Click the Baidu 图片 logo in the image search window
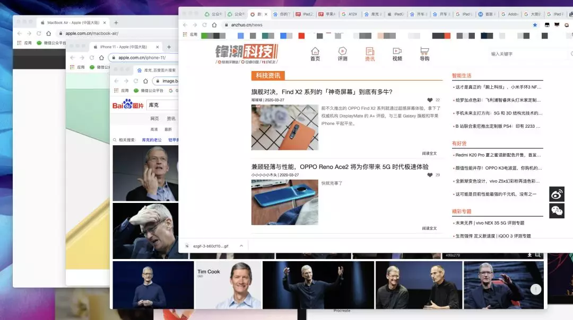Image resolution: width=573 pixels, height=320 pixels. pos(127,105)
